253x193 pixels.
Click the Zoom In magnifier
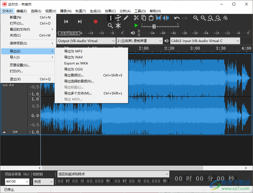pyautogui.click(x=196, y=18)
